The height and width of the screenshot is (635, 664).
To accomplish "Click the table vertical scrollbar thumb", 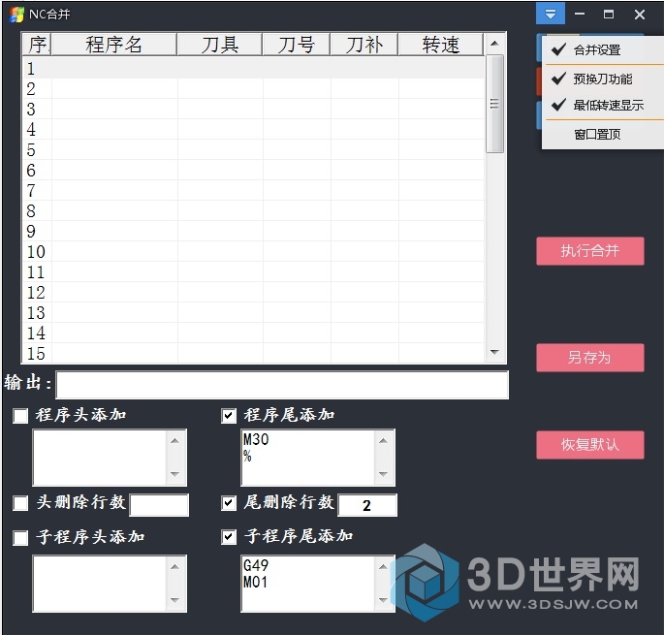I will (494, 104).
